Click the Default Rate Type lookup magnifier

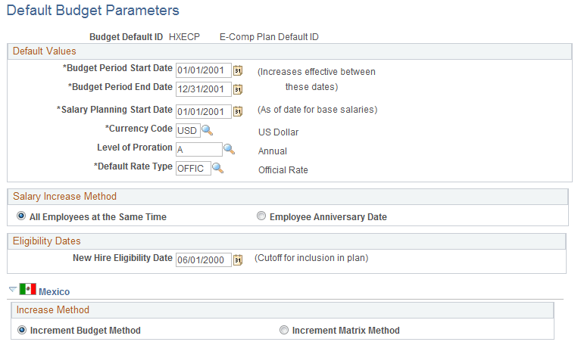point(217,168)
